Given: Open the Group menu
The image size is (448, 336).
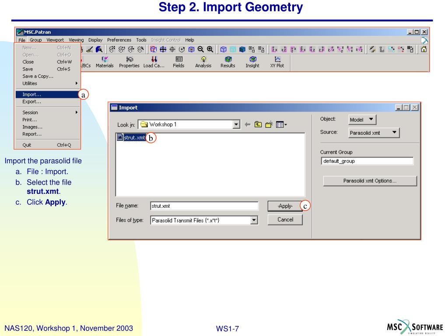Looking at the screenshot, I should (x=36, y=40).
